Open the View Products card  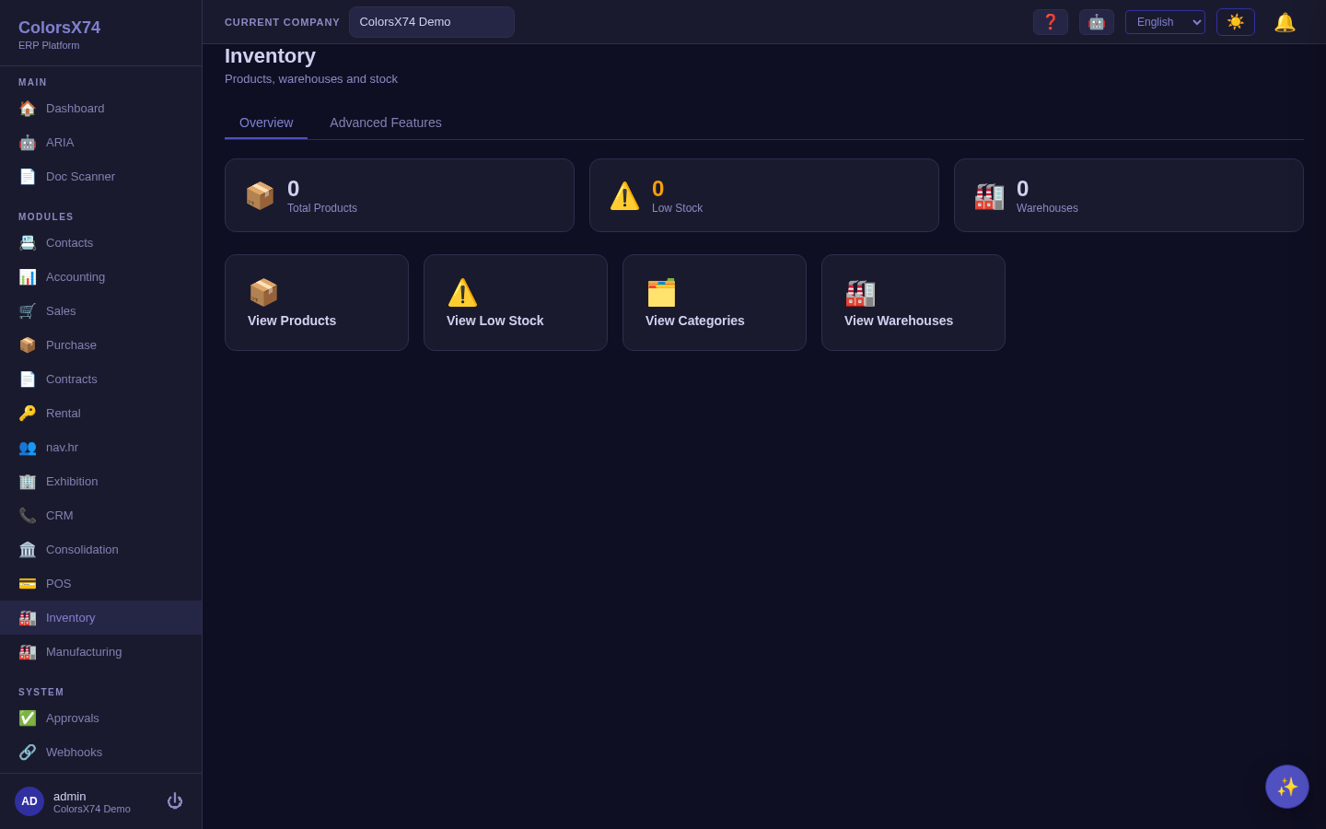click(317, 302)
